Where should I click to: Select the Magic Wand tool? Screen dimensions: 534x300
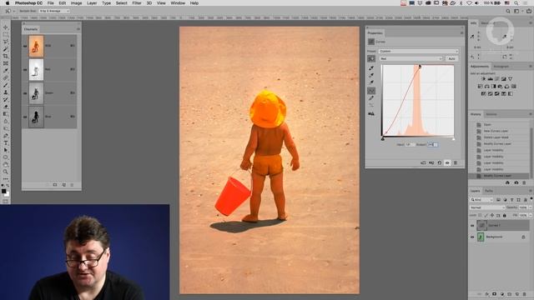pyautogui.click(x=6, y=49)
